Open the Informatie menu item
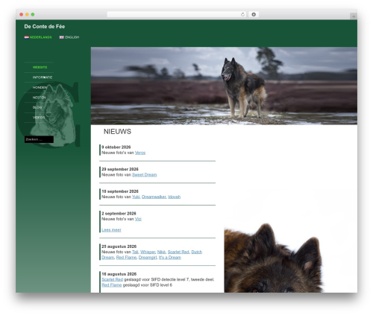 click(x=43, y=77)
